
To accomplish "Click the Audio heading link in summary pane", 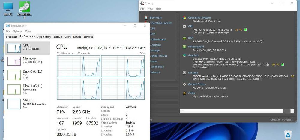I will (x=191, y=93).
